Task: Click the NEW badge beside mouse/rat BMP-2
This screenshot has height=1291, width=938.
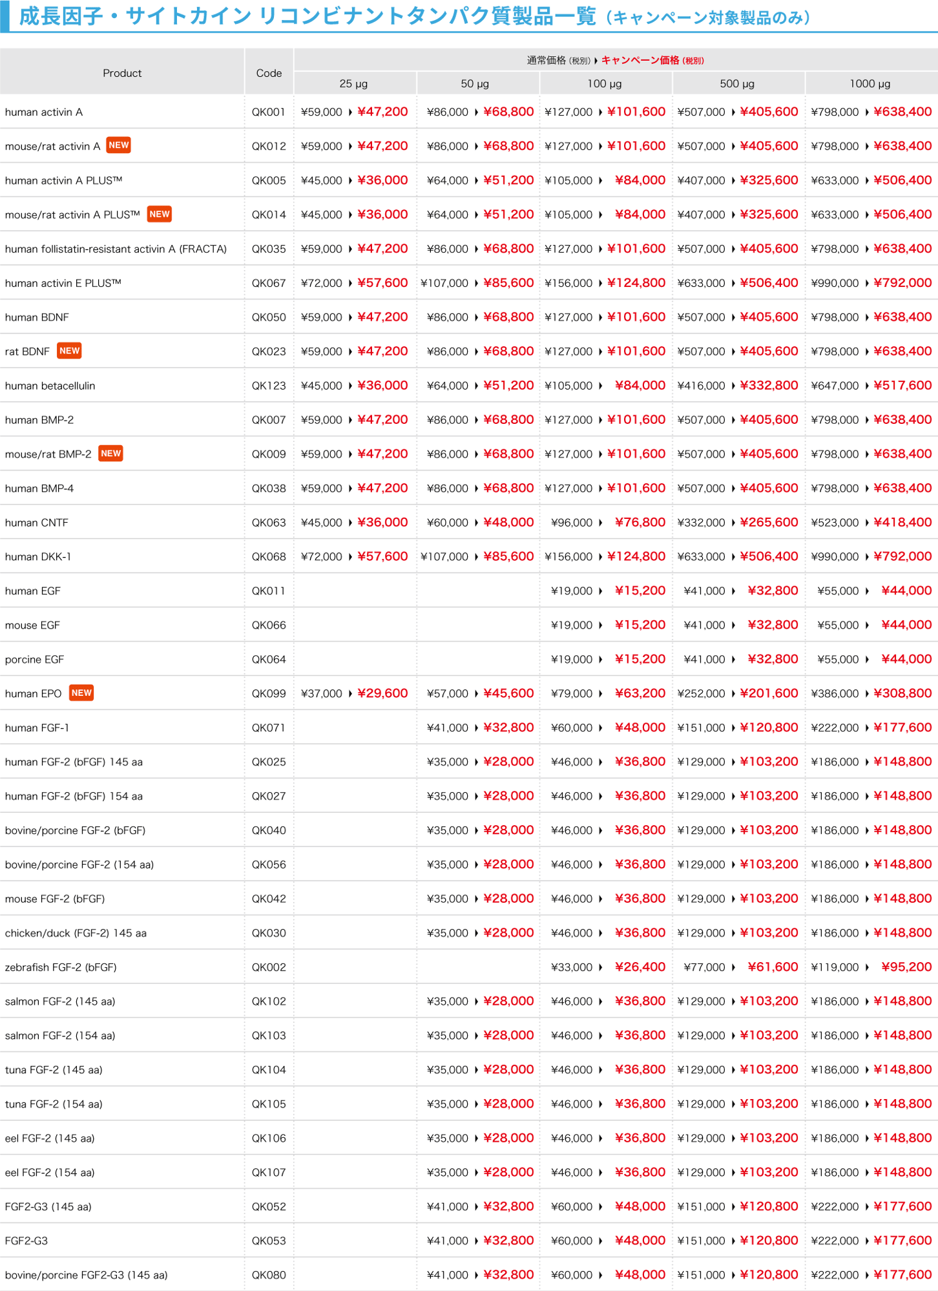Action: (x=110, y=454)
